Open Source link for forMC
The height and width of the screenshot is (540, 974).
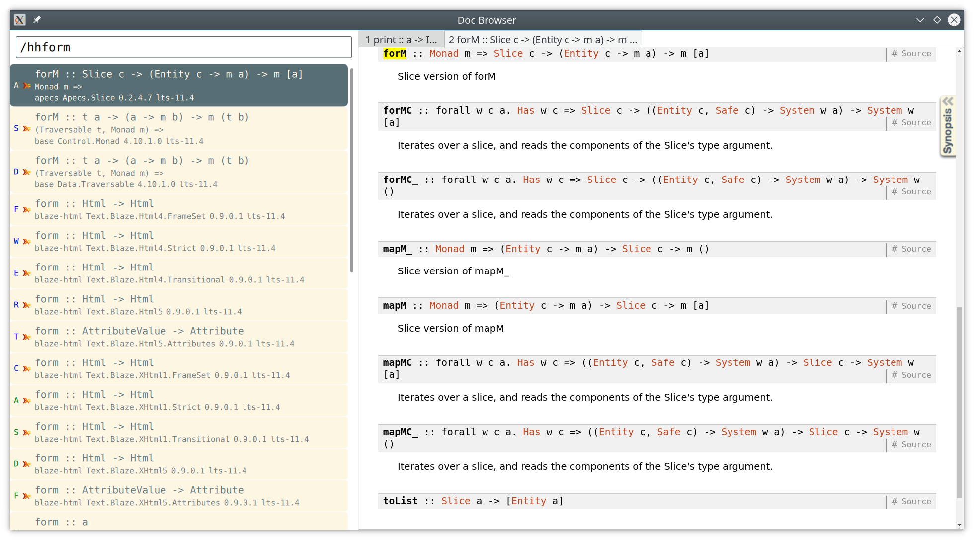tap(911, 123)
